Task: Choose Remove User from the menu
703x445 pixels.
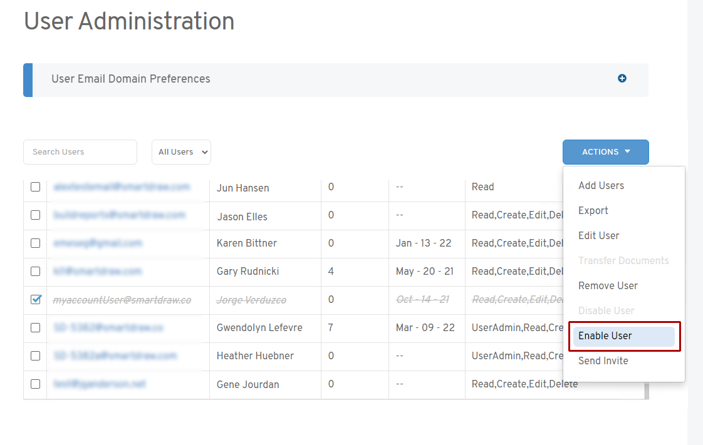Action: point(608,285)
